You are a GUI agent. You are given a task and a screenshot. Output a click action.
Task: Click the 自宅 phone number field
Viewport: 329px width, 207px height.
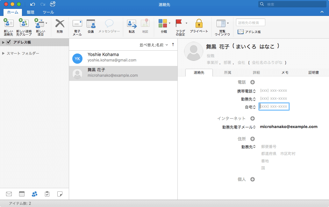[274, 107]
